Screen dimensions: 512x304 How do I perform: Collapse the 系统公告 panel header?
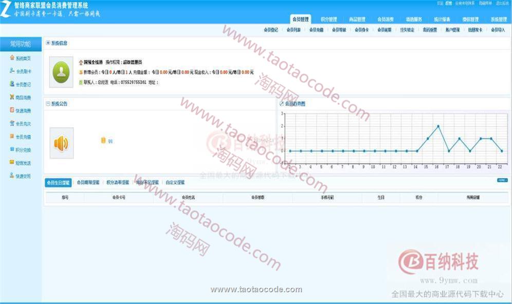point(48,104)
